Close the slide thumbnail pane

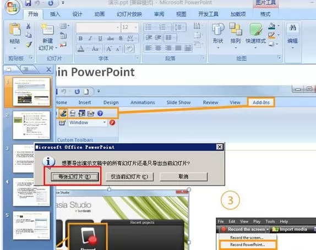[48, 70]
